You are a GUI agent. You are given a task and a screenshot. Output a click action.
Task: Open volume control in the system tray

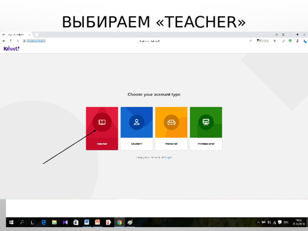(x=269, y=222)
